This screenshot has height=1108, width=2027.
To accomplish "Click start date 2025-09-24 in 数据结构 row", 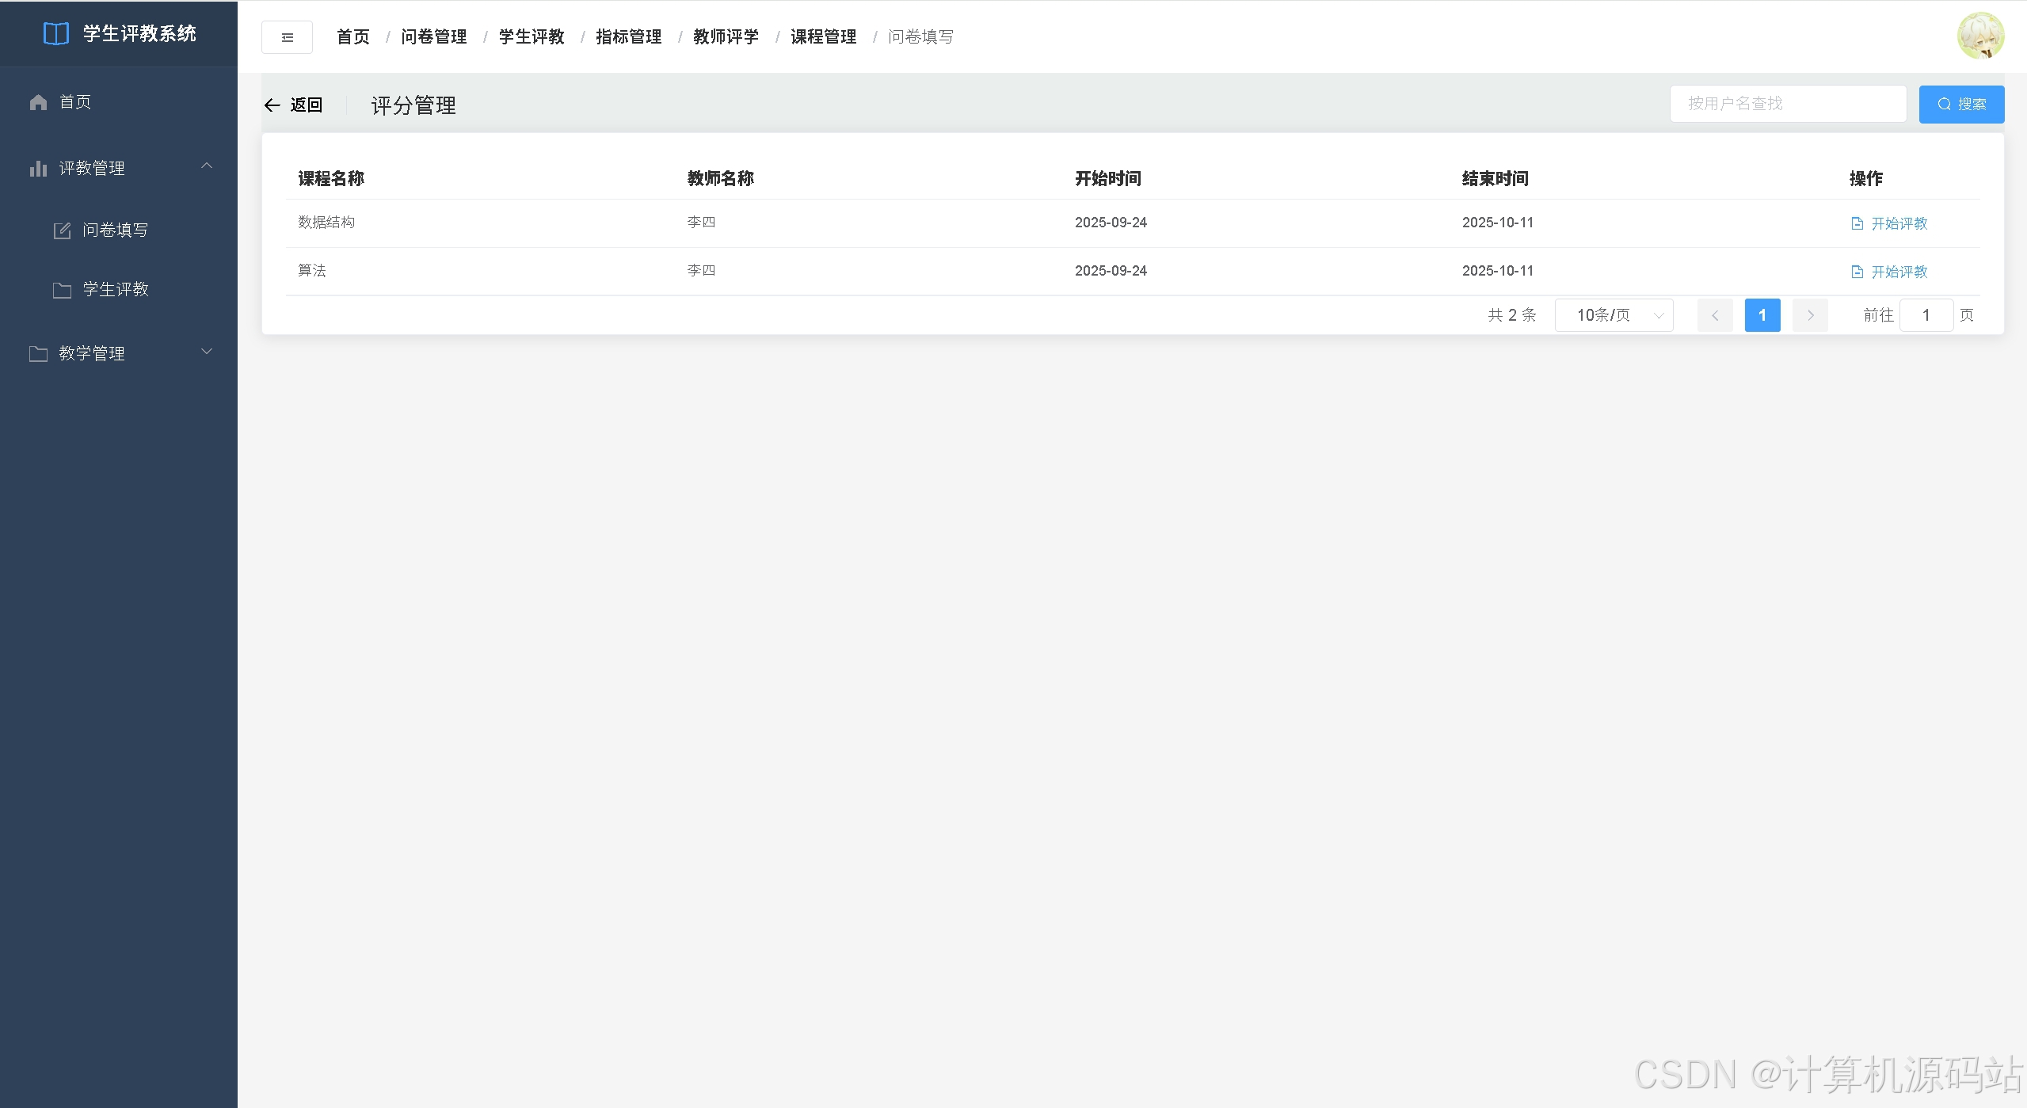I will 1111,223.
